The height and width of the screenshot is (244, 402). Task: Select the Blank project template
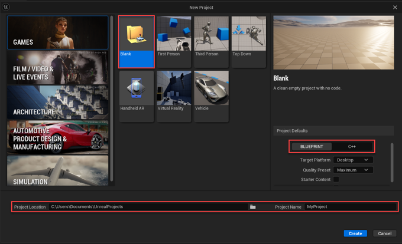[x=137, y=41]
